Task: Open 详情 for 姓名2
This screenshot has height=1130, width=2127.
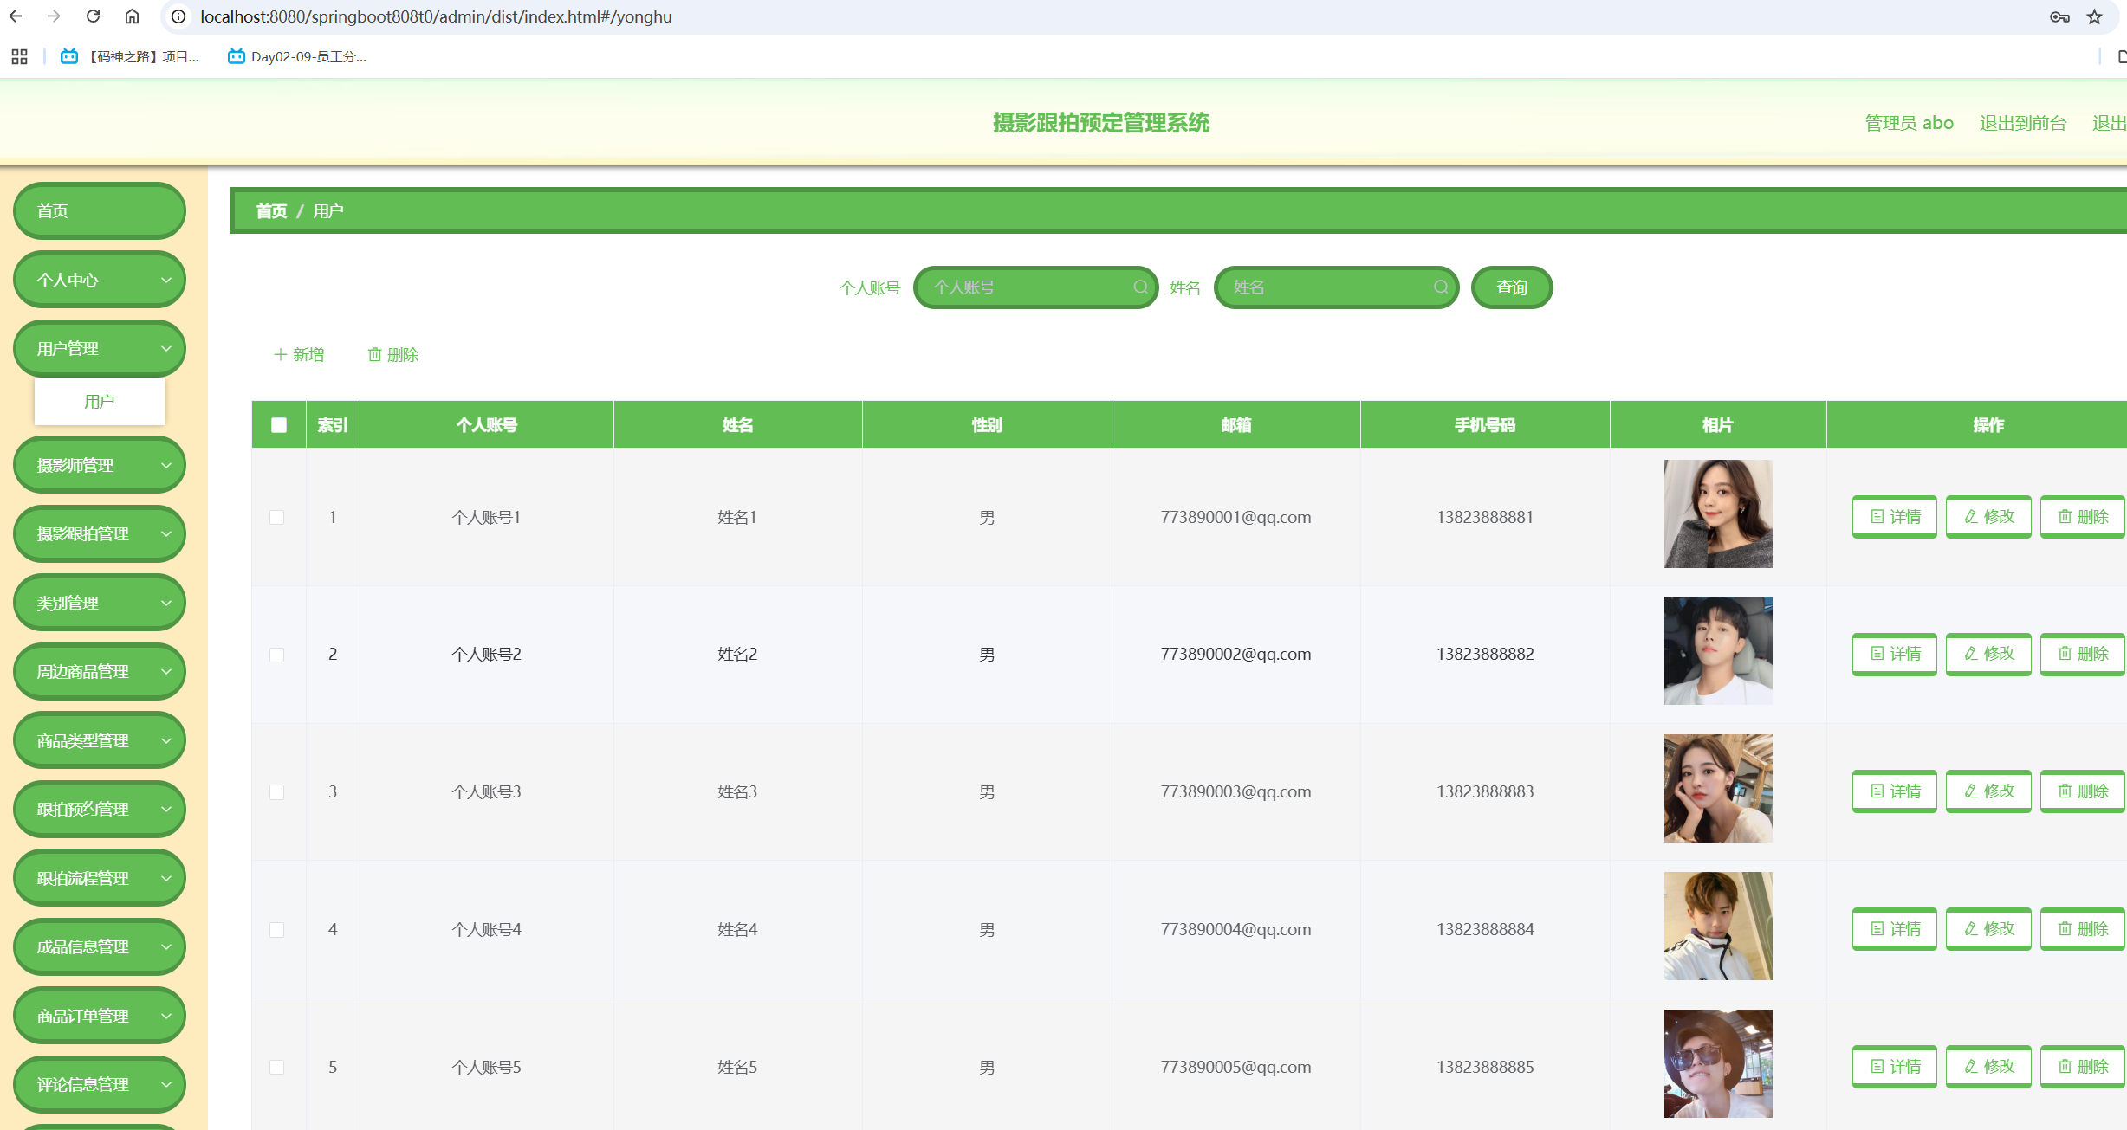Action: [x=1895, y=654]
